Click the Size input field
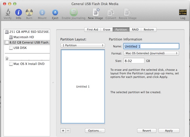 (134, 61)
